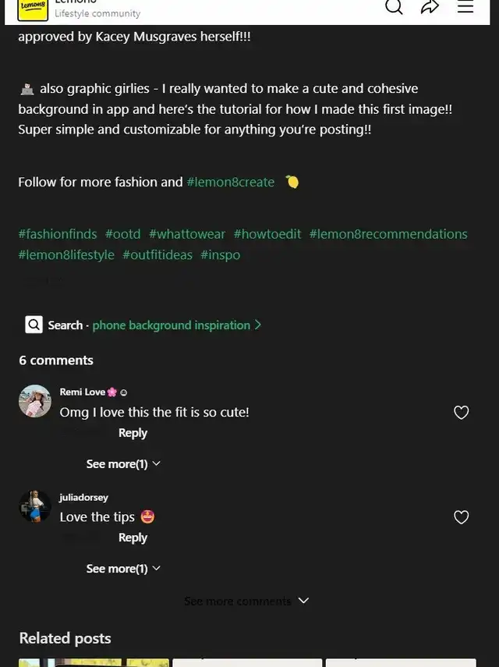
Task: Click the Lemon8 logo icon
Action: click(x=33, y=9)
